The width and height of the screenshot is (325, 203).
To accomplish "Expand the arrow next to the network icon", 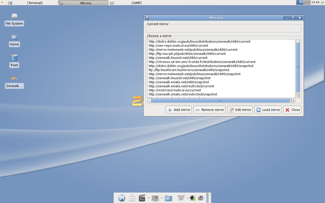I will [x=188, y=198].
